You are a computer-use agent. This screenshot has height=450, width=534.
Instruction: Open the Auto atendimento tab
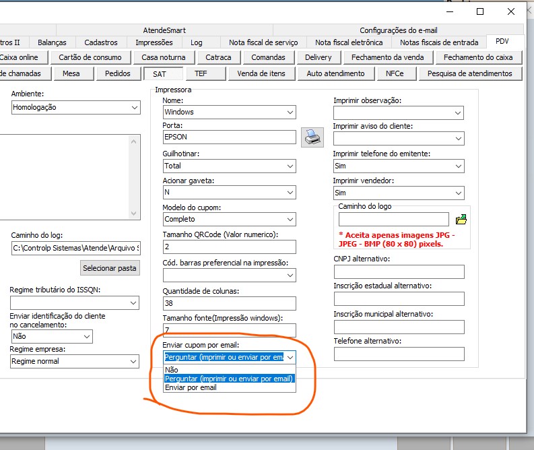coord(335,73)
